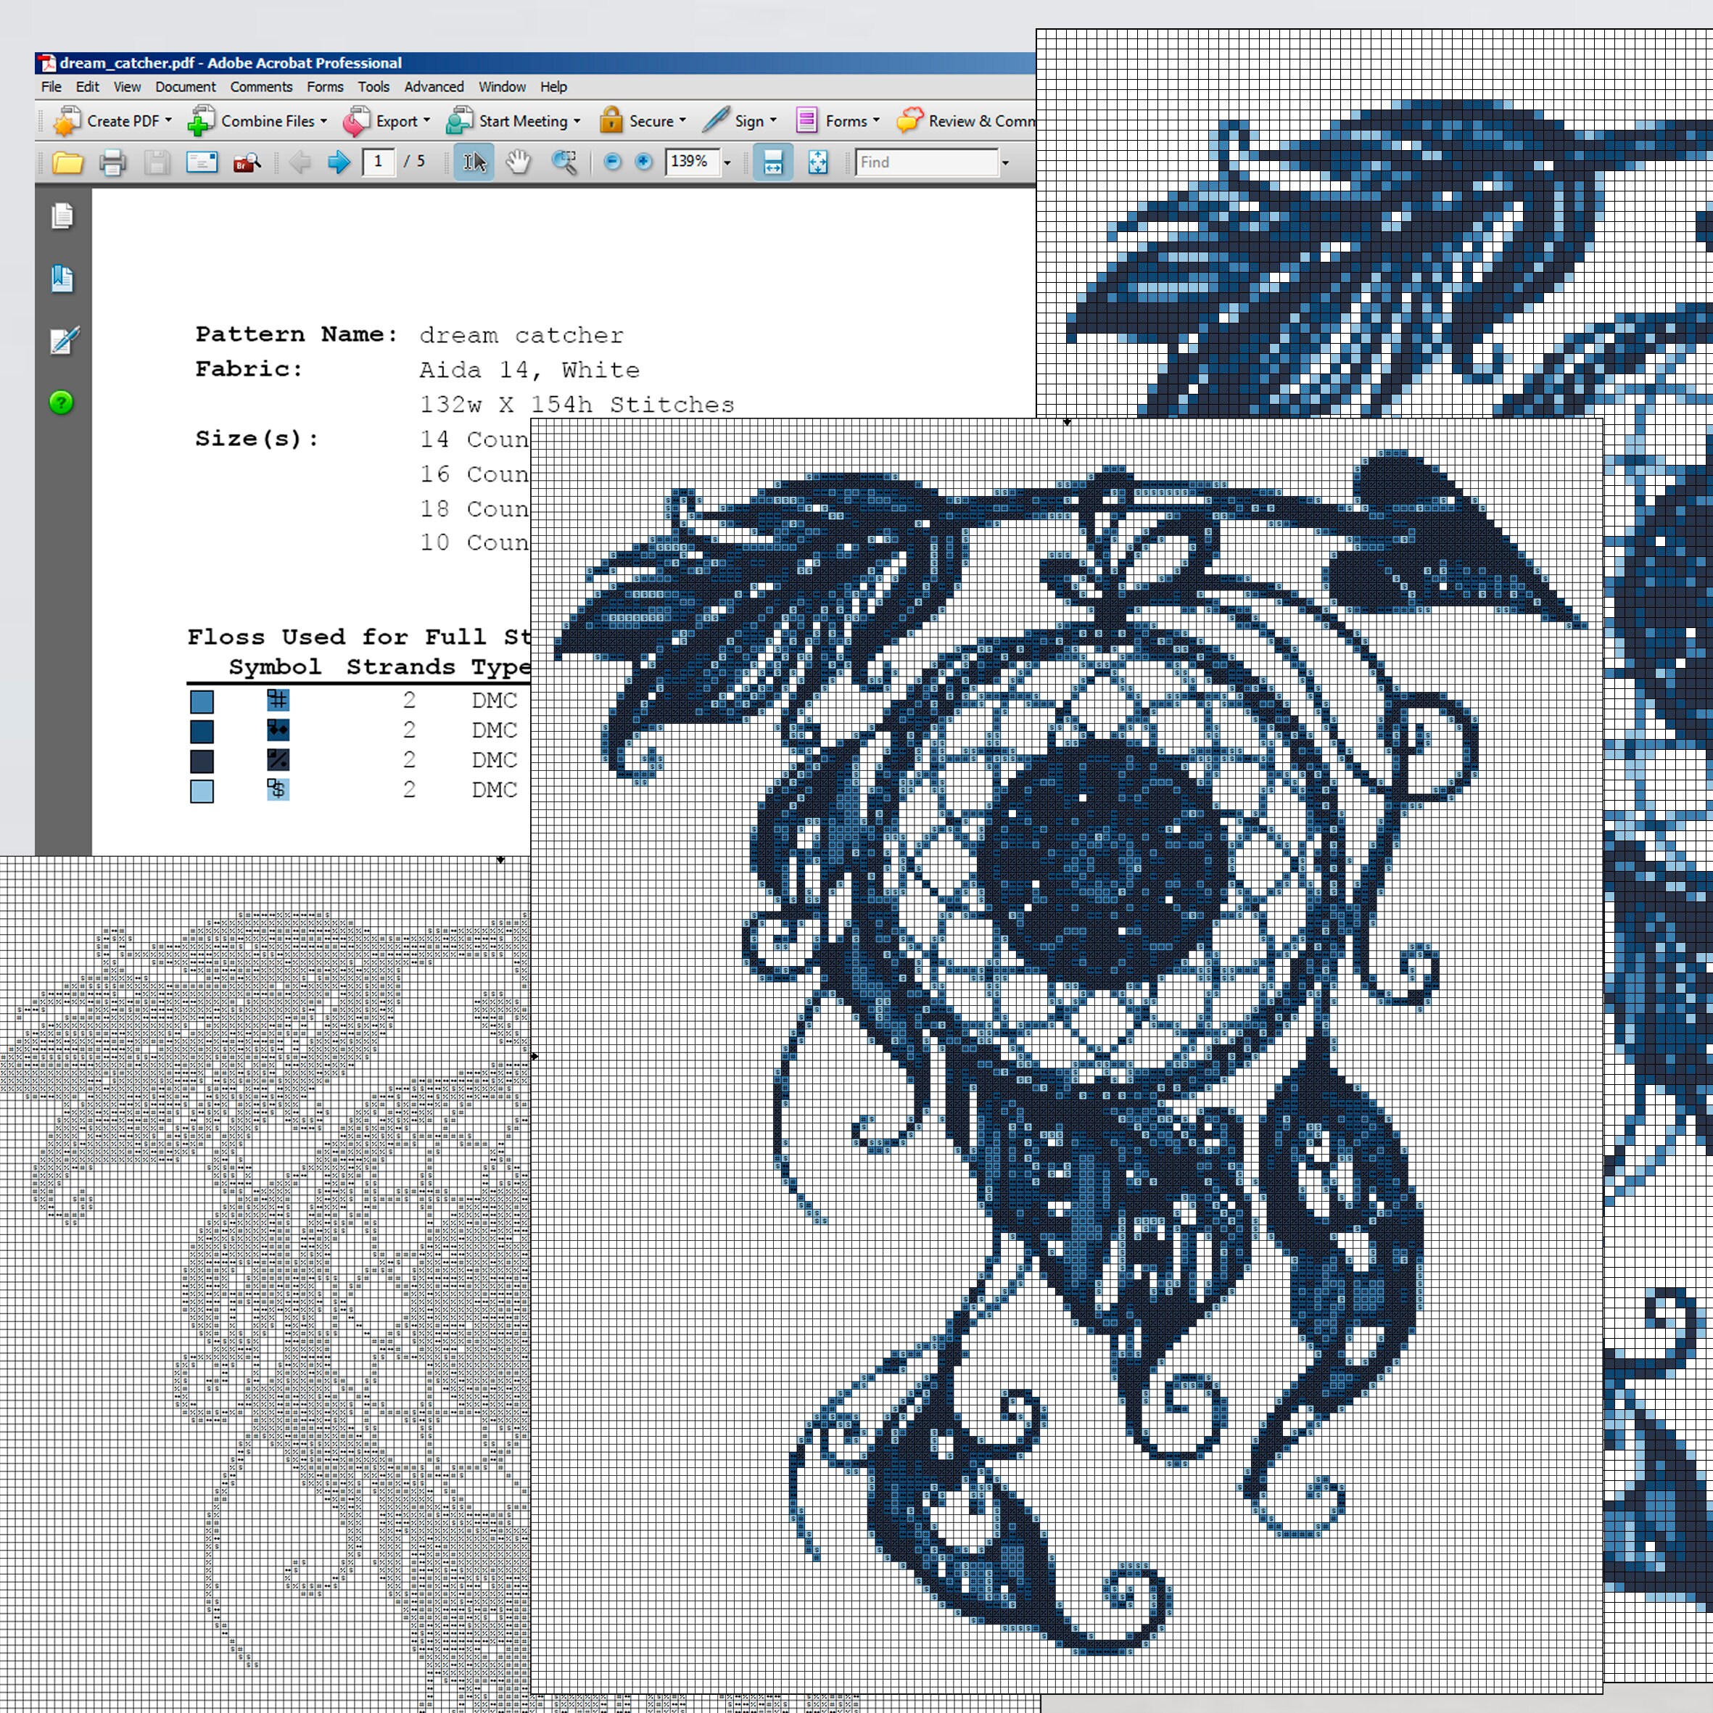
Task: Click the 'Aida 14, White' fabric text
Action: 529,370
